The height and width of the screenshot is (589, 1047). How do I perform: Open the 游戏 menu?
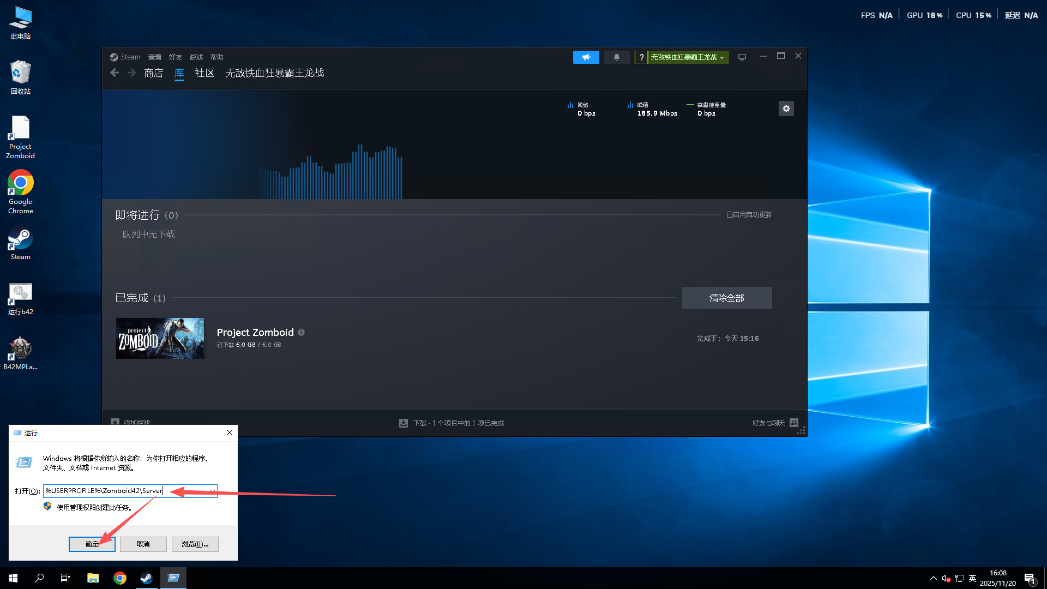pyautogui.click(x=196, y=57)
